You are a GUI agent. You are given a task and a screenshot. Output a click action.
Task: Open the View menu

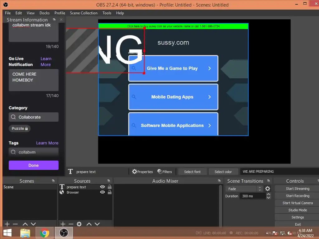point(31,13)
